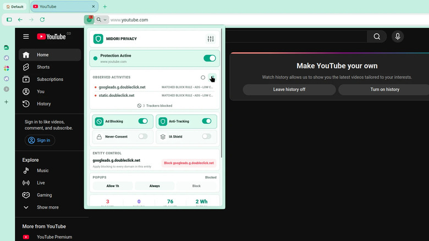
Task: Click the YouTube Premium icon
Action: (26, 237)
